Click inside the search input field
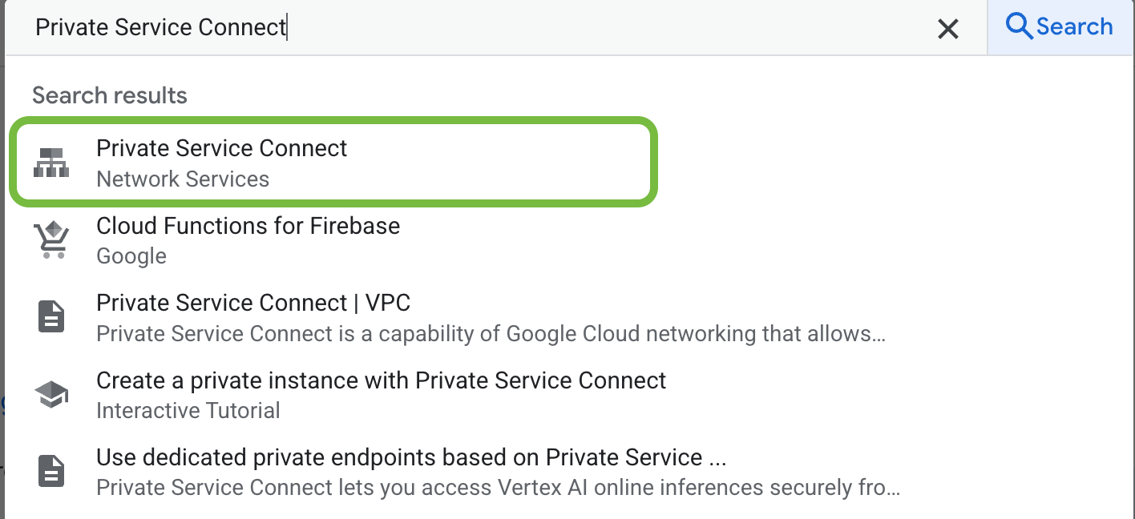Screen dimensions: 1135x519 coord(481,26)
